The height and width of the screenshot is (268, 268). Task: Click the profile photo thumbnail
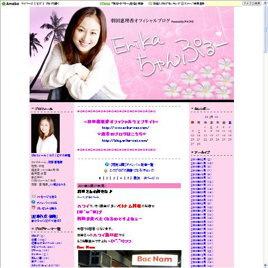click(x=45, y=133)
